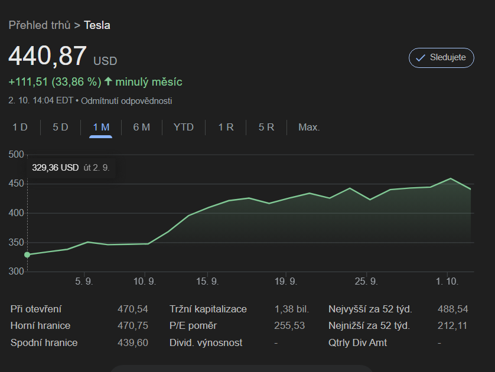Switch to the YTD range tab

pos(183,127)
